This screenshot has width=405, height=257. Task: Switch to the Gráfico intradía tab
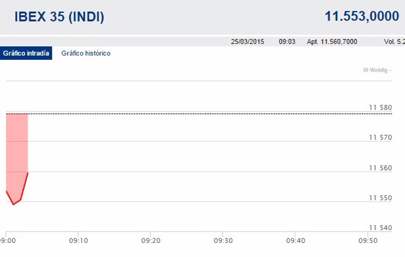tap(26, 53)
